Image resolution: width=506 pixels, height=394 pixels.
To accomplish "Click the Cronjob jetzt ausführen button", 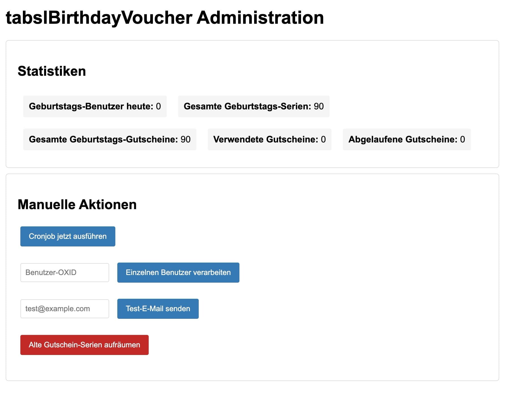I will (x=68, y=236).
